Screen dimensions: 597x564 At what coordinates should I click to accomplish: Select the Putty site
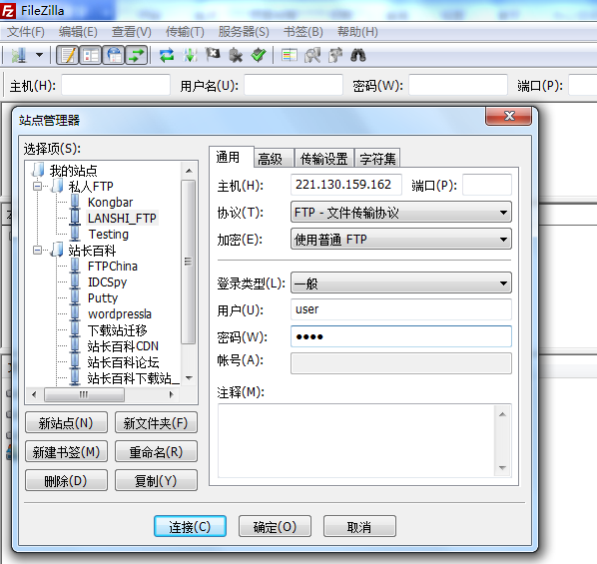pyautogui.click(x=103, y=298)
